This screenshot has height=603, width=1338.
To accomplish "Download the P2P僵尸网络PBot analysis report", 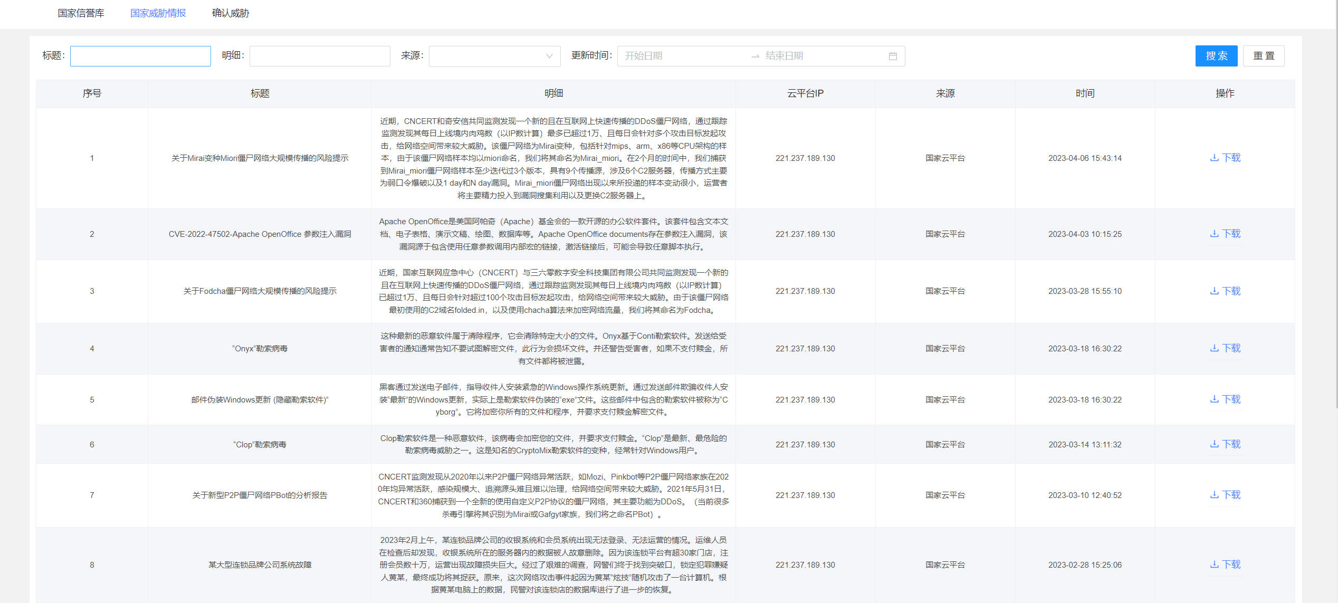I will 1225,495.
